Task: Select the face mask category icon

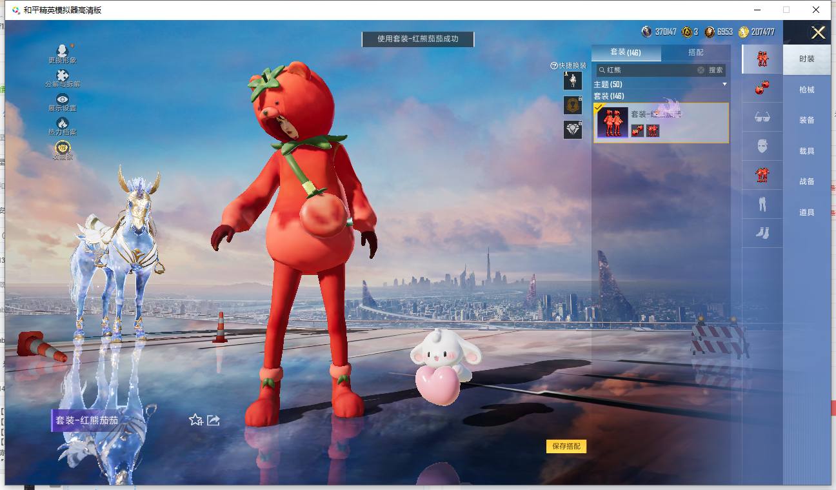Action: pyautogui.click(x=762, y=146)
